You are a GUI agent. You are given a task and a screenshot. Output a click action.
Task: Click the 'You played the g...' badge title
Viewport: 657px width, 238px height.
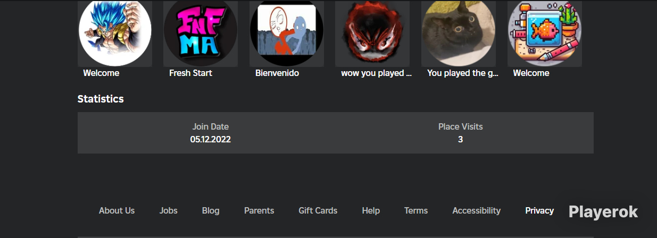point(463,73)
